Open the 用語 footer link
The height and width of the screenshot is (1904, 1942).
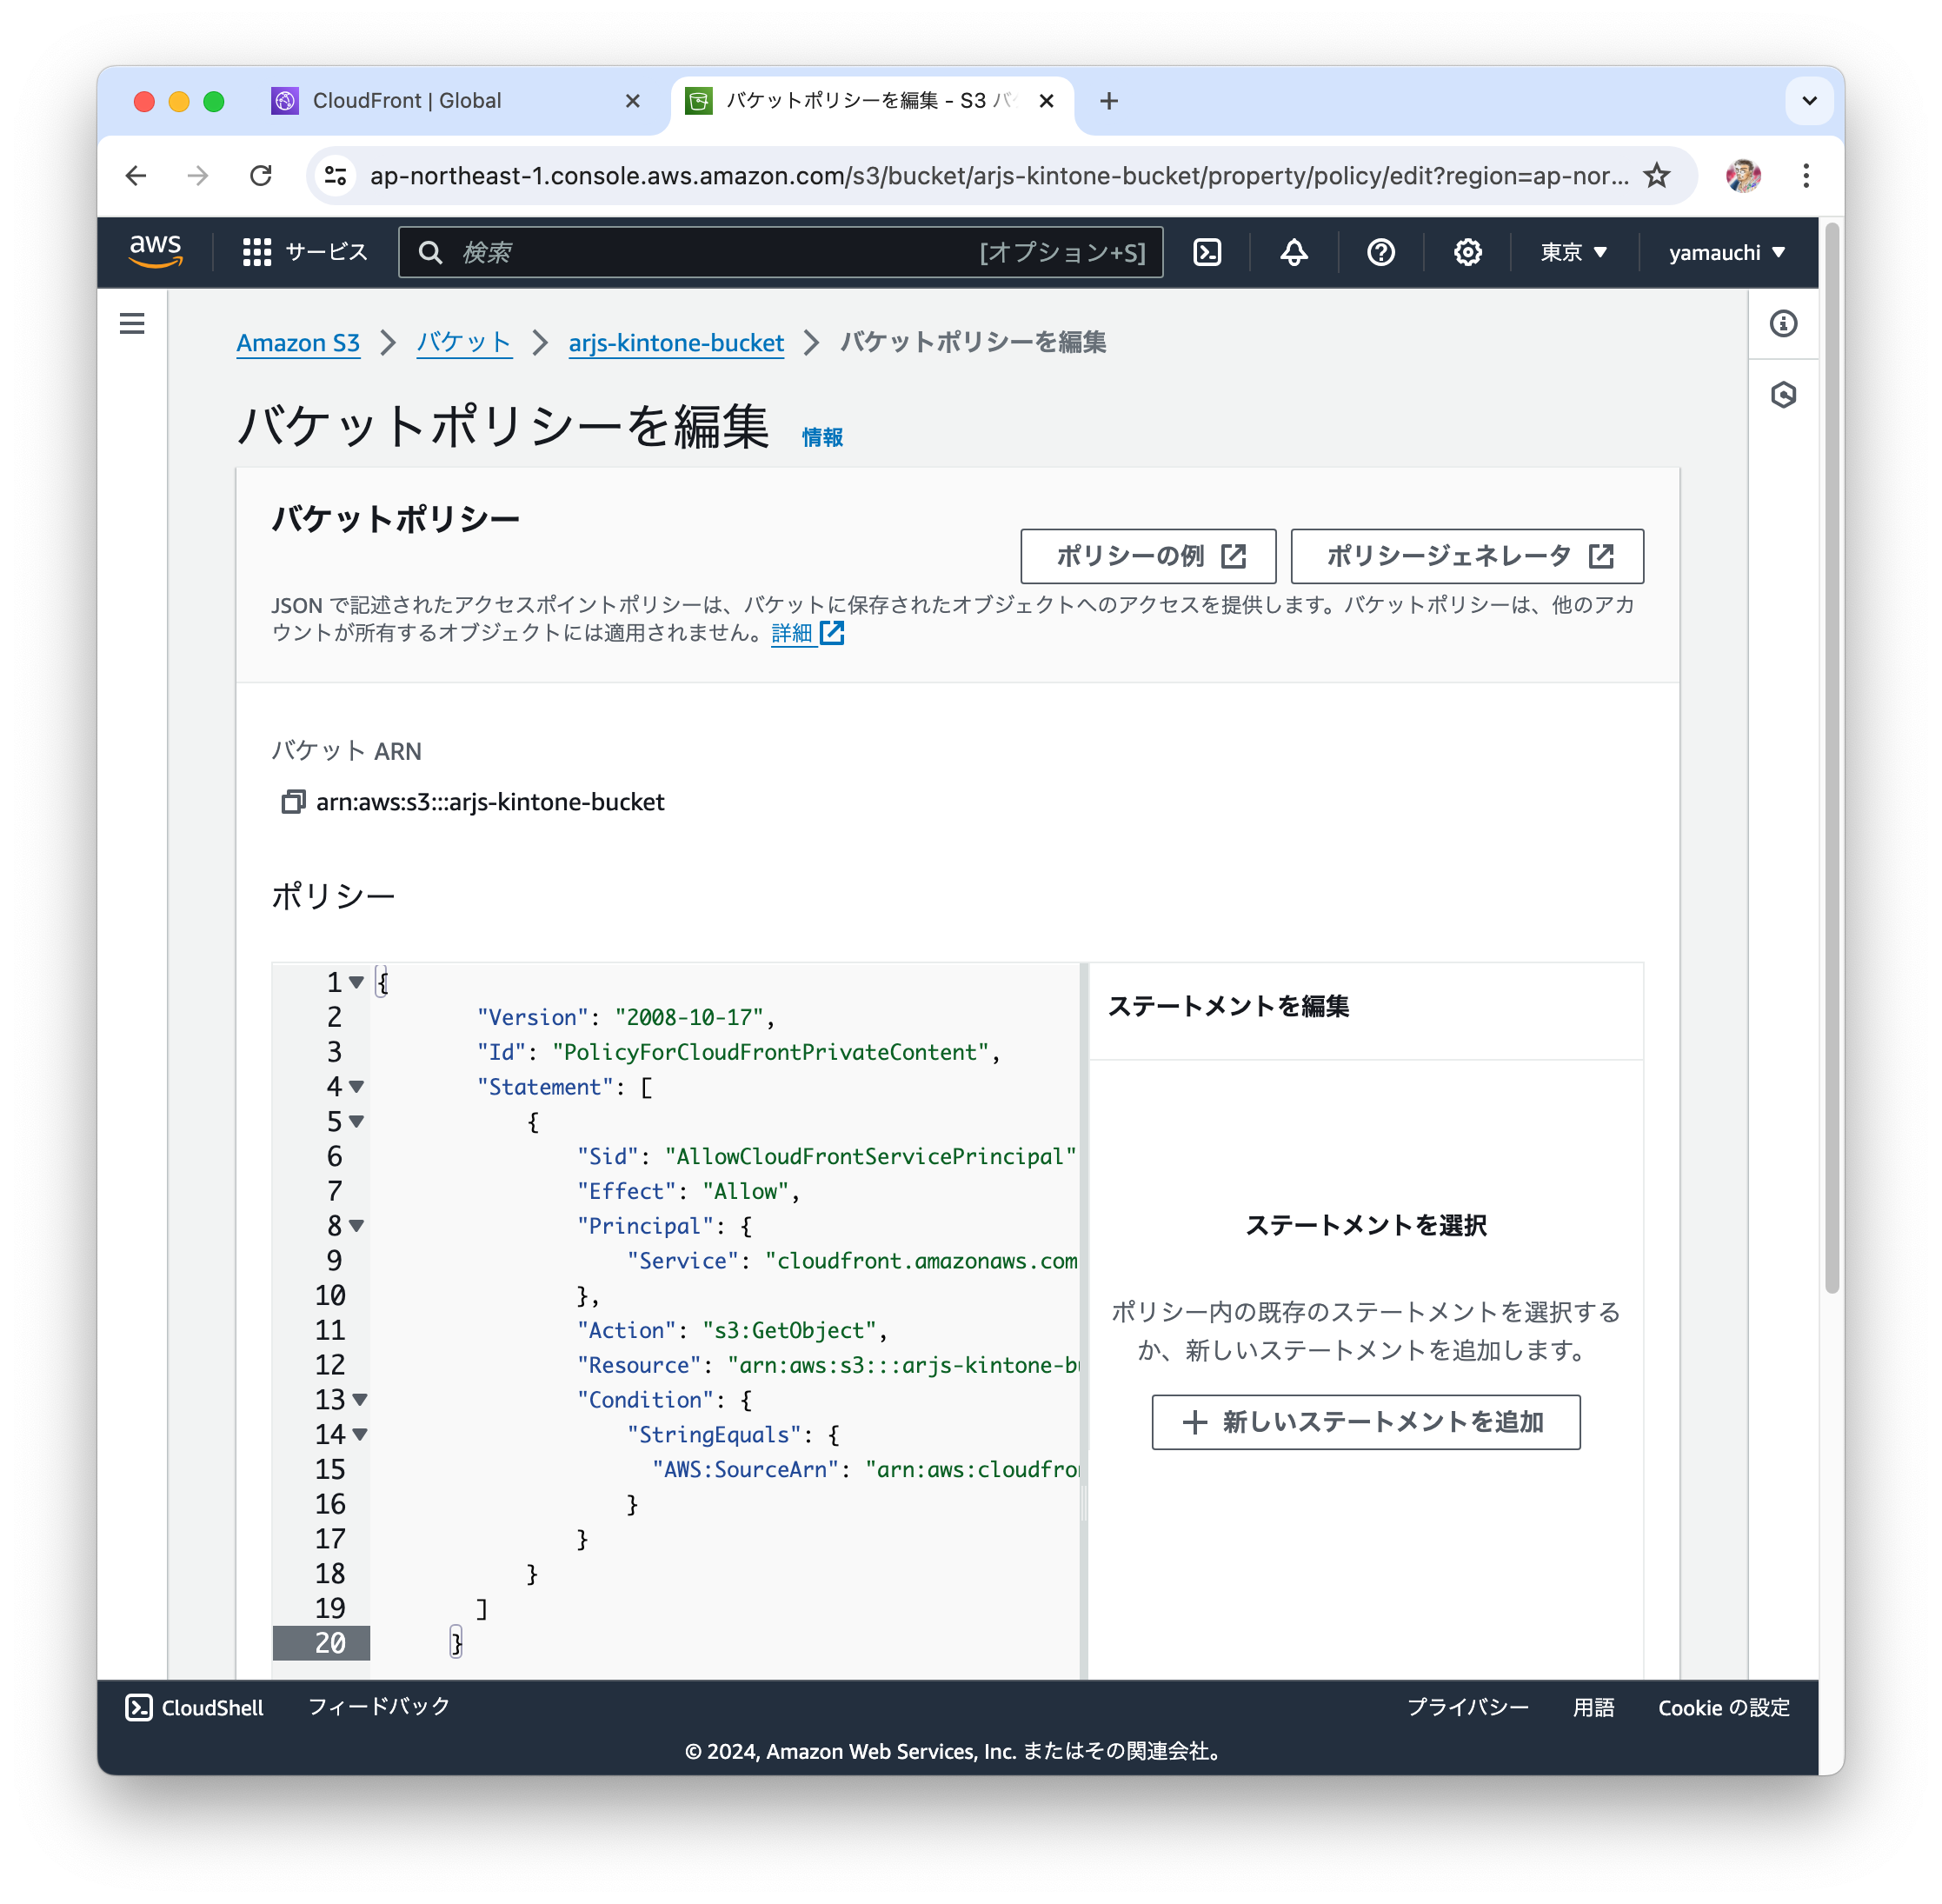tap(1593, 1707)
